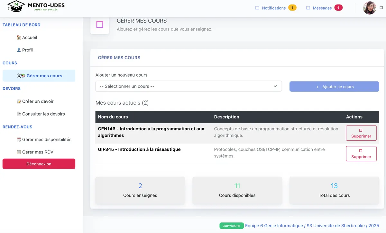
Task: Select the Accueil home icon in sidebar
Action: [x=19, y=37]
